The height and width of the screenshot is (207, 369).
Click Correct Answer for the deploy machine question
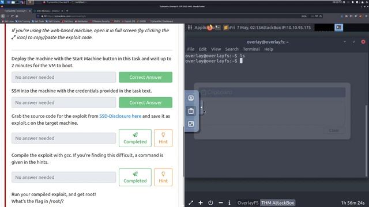tap(145, 77)
